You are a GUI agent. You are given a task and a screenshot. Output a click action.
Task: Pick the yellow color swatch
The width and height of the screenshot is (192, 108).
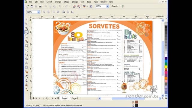tap(166, 67)
